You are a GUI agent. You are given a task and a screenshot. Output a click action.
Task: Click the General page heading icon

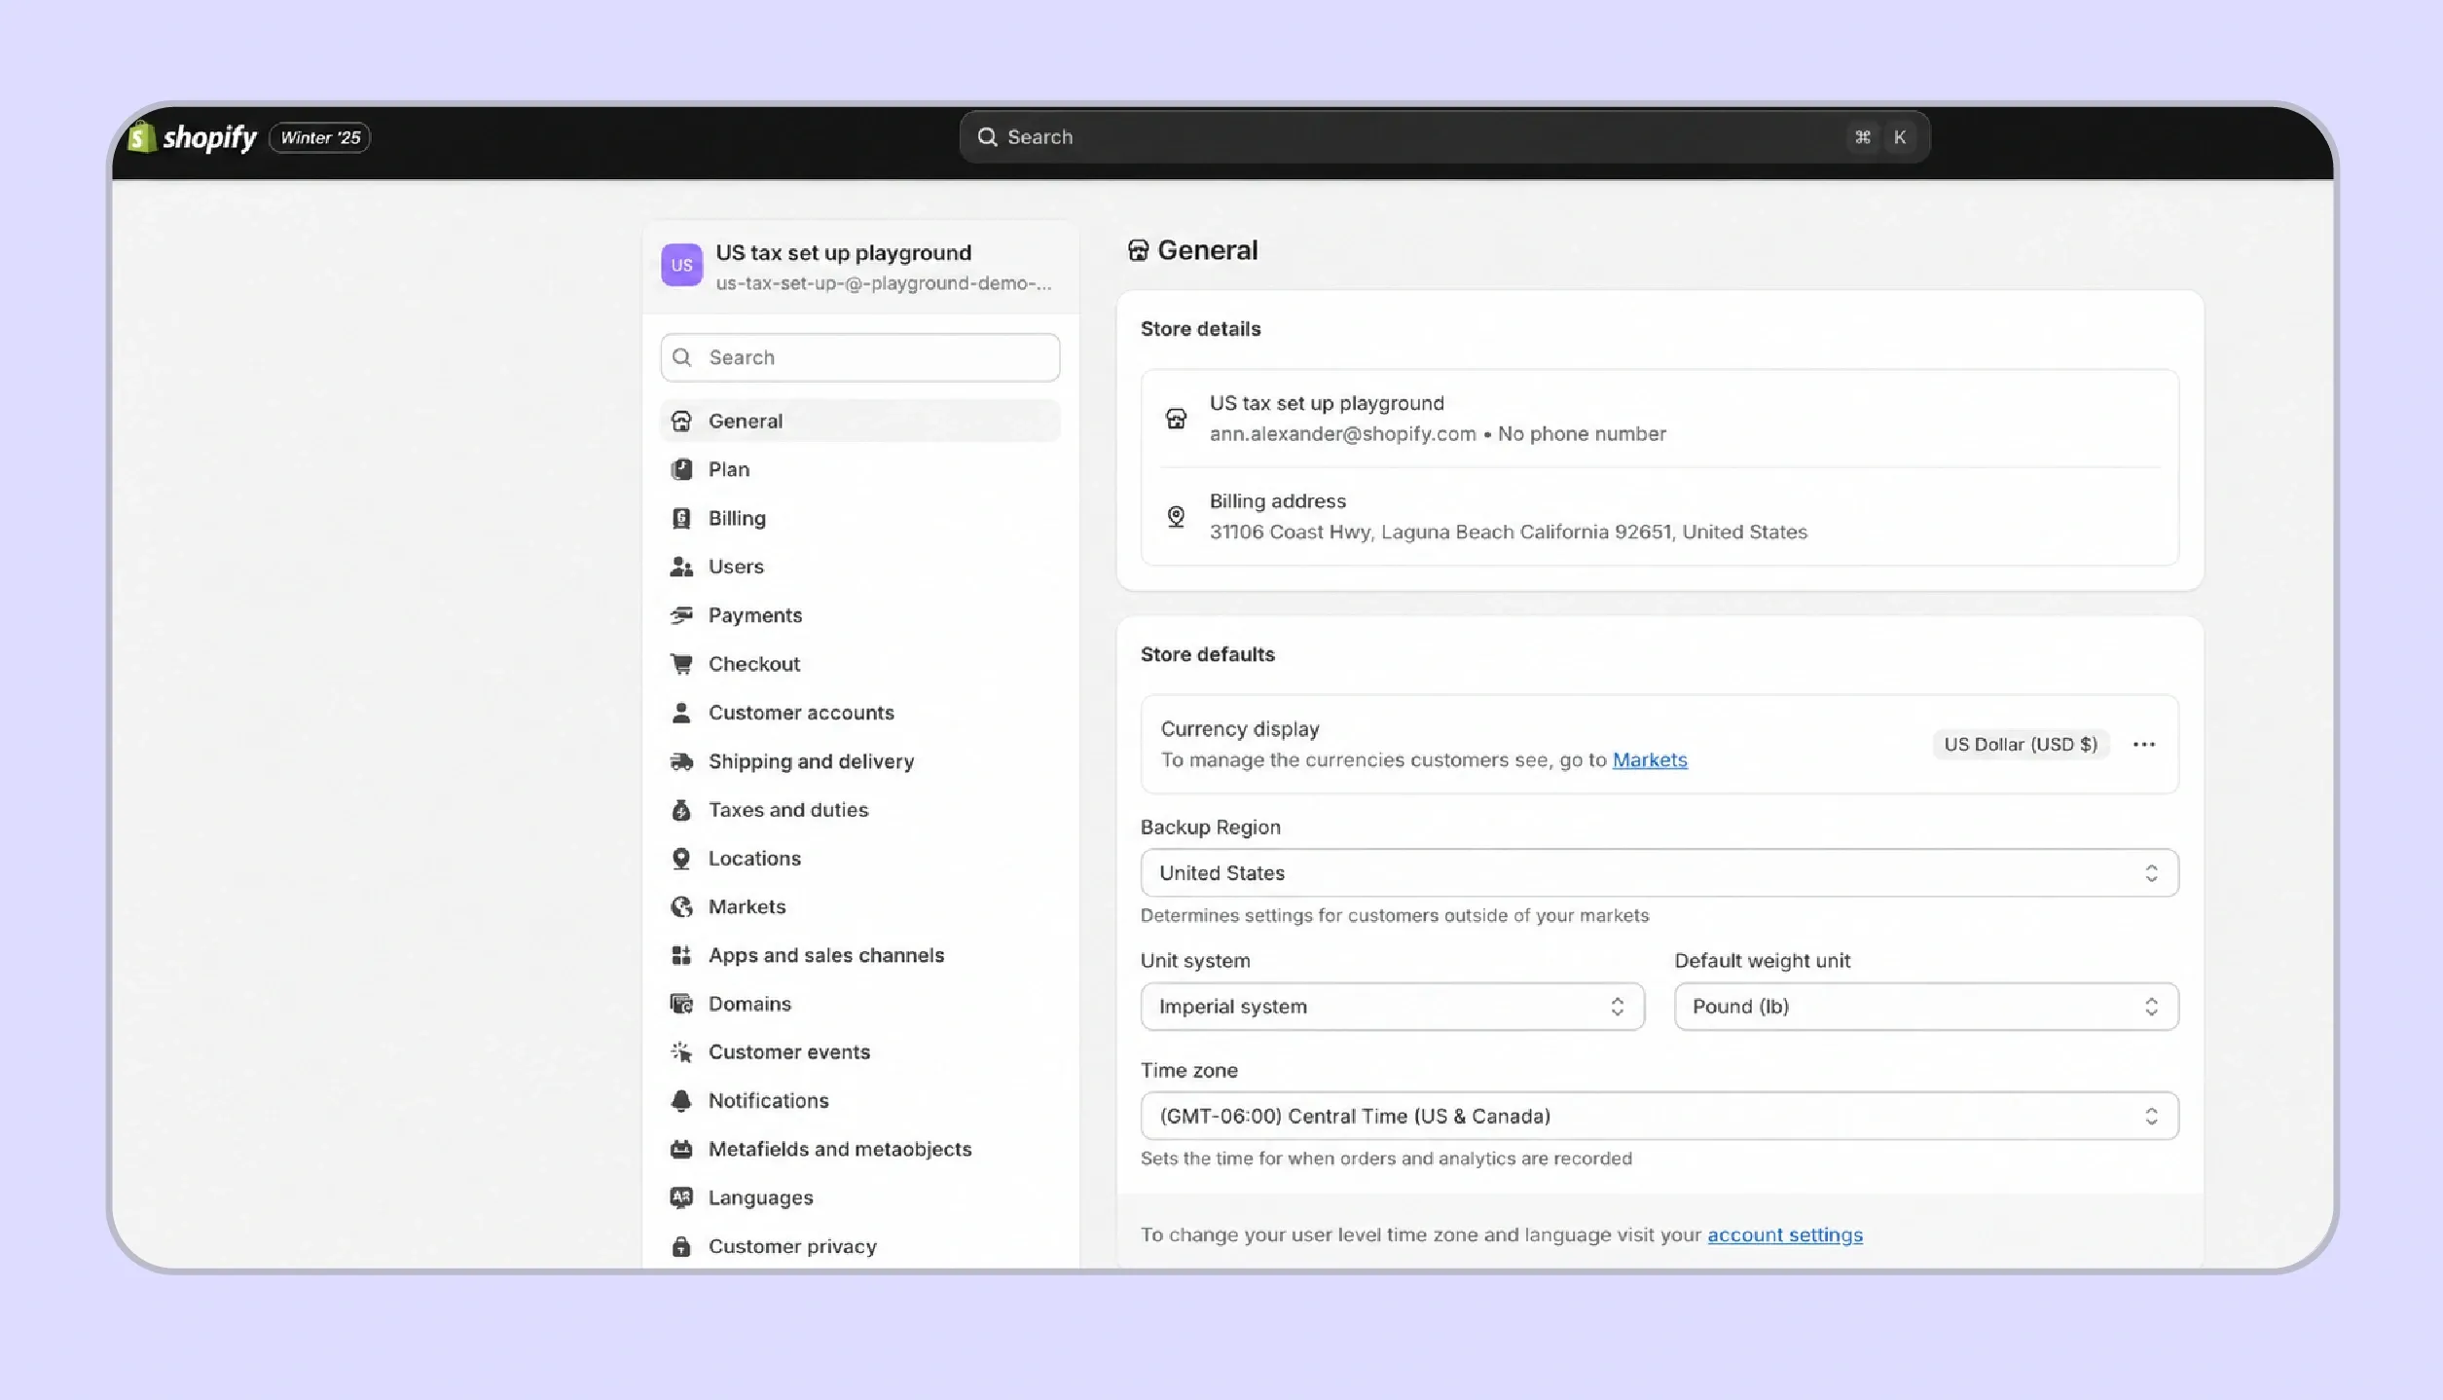[x=1138, y=251]
